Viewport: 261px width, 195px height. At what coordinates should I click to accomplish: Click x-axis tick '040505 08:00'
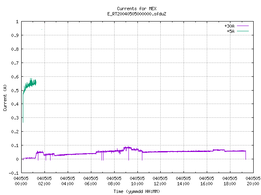[114, 181]
